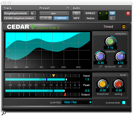Toggle automation SAFE button
This screenshot has width=134, height=117.
(76, 18)
